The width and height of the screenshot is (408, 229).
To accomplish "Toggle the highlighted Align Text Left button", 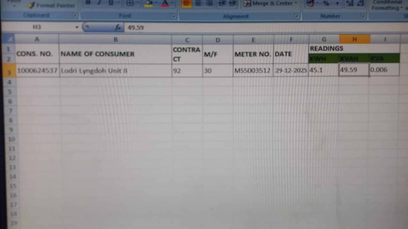I will (186, 3).
